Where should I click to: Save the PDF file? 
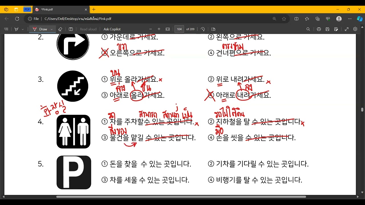[x=327, y=29]
